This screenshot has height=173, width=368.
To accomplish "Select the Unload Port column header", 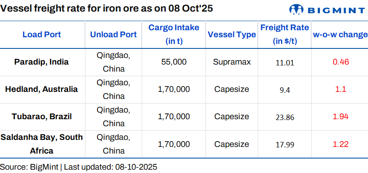I will [113, 35].
